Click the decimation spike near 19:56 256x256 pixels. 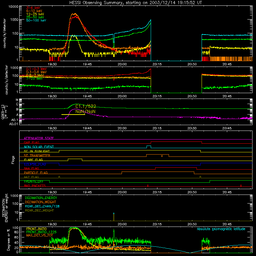click(114, 217)
